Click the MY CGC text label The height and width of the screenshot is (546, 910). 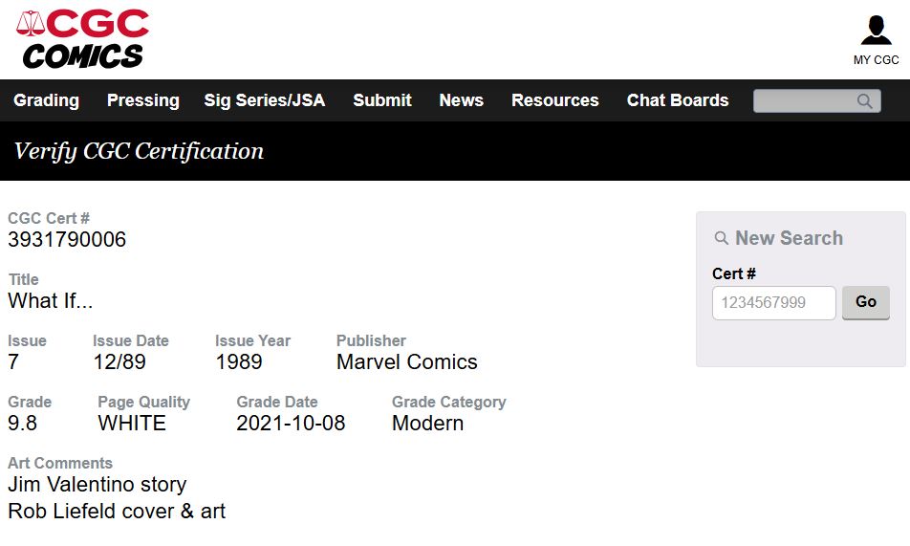pos(876,60)
